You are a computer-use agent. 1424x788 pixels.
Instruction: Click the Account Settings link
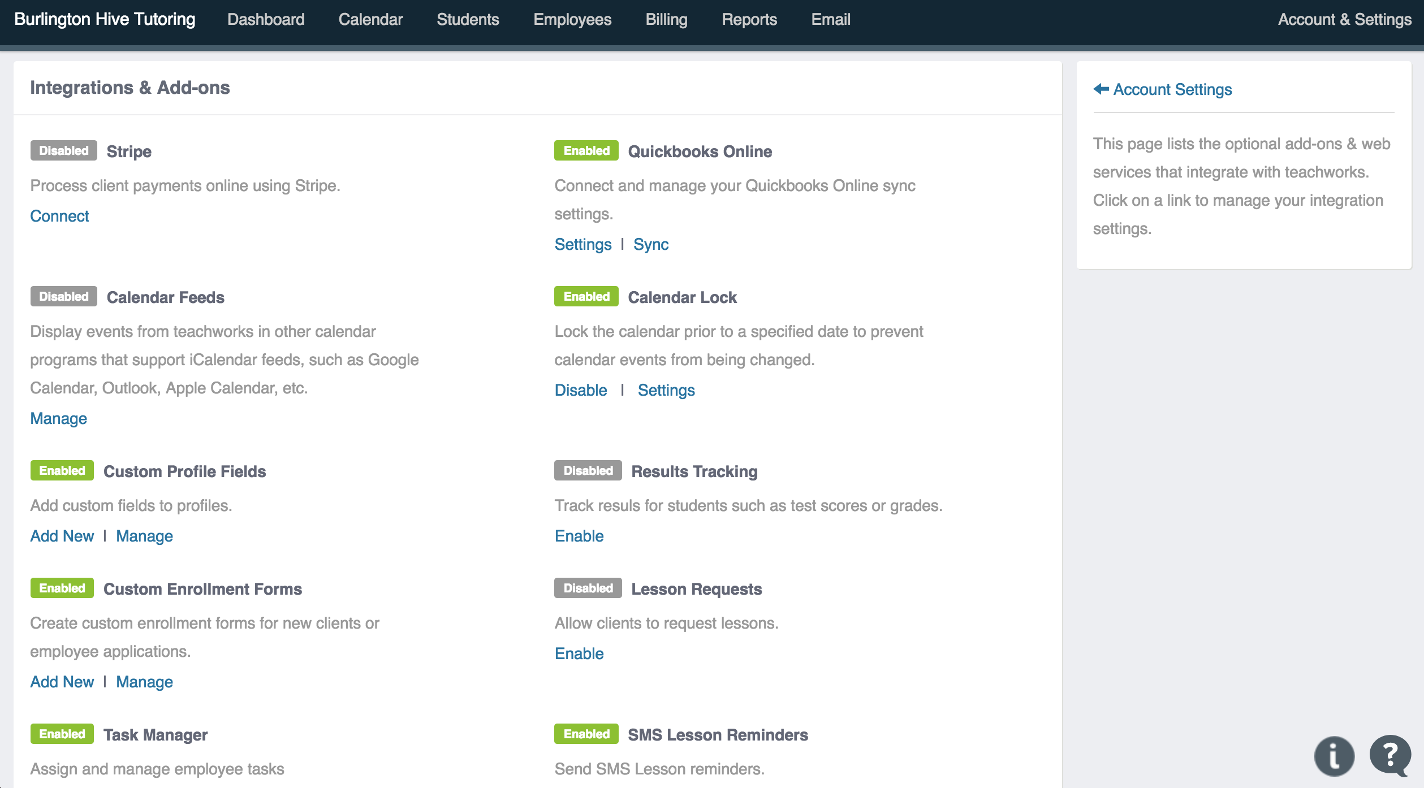tap(1172, 89)
